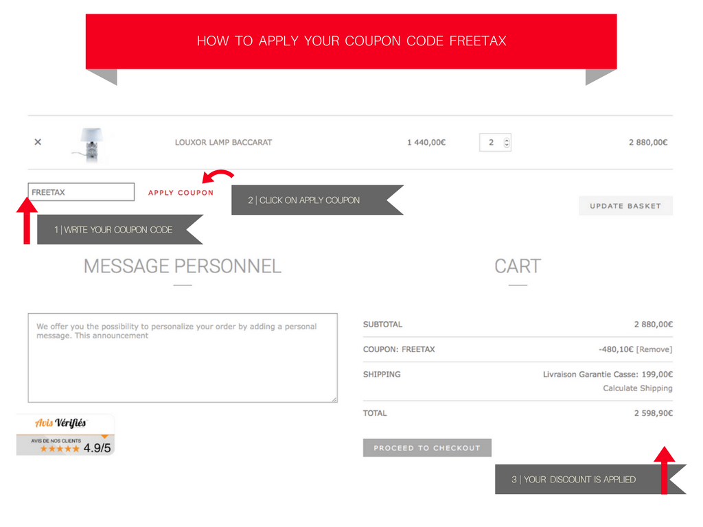Increase quantity with the stepper up arrow
The height and width of the screenshot is (527, 703).
coord(507,140)
